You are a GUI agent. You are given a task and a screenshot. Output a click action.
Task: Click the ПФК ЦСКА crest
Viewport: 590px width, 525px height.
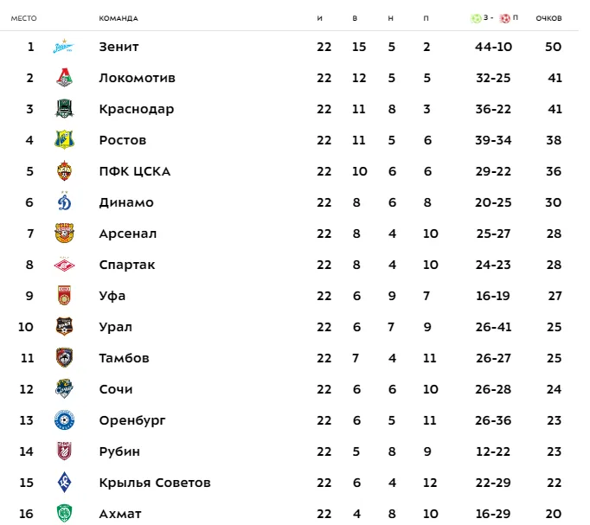point(64,171)
